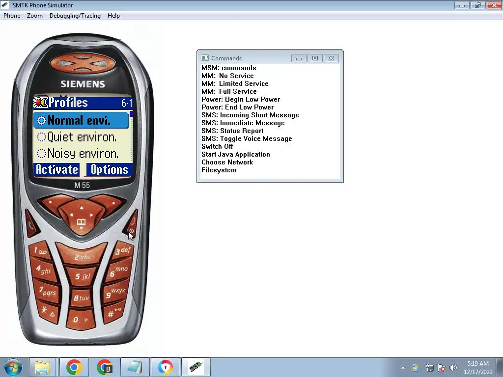Open the SMTK Phone Simulator taskbar icon
Image resolution: width=503 pixels, height=377 pixels.
click(196, 367)
